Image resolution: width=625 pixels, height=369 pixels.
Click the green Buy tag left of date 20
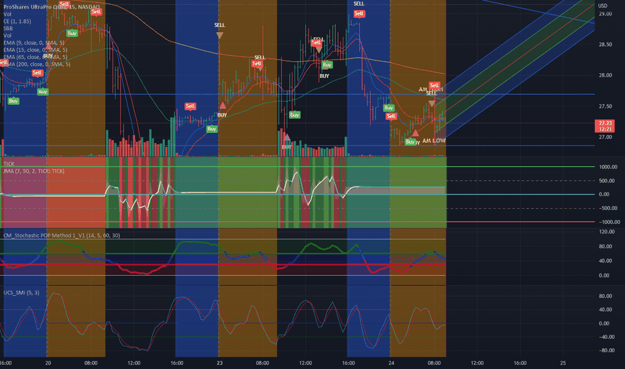coord(43,92)
